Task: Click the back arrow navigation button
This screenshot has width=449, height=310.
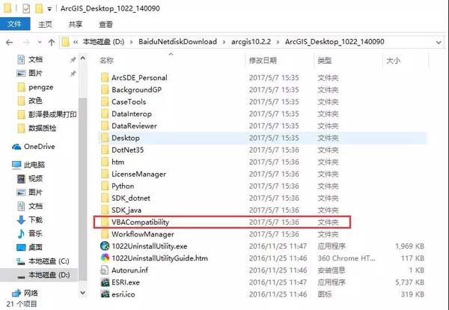Action: click(10, 43)
